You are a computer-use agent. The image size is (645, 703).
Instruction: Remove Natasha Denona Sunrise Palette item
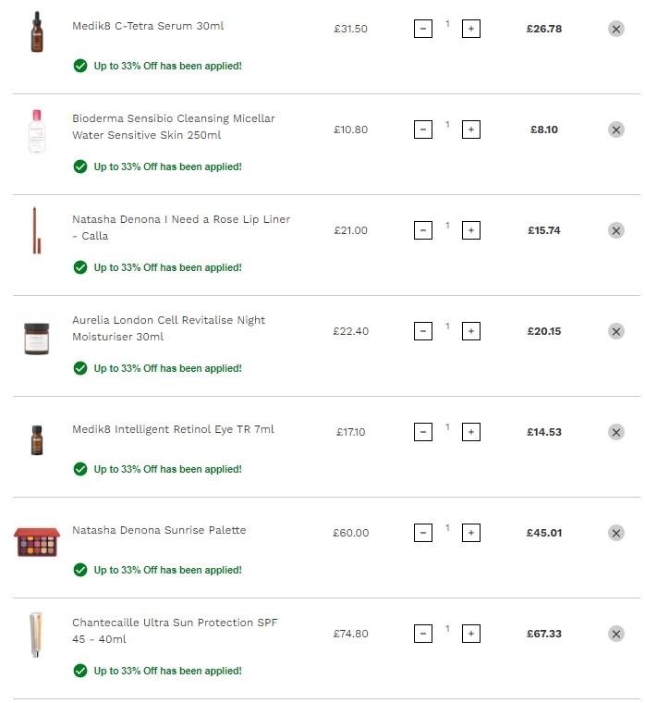click(x=615, y=533)
